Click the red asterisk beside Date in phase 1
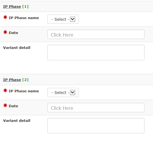Screen dimensions: 153x144 [x=5, y=32]
